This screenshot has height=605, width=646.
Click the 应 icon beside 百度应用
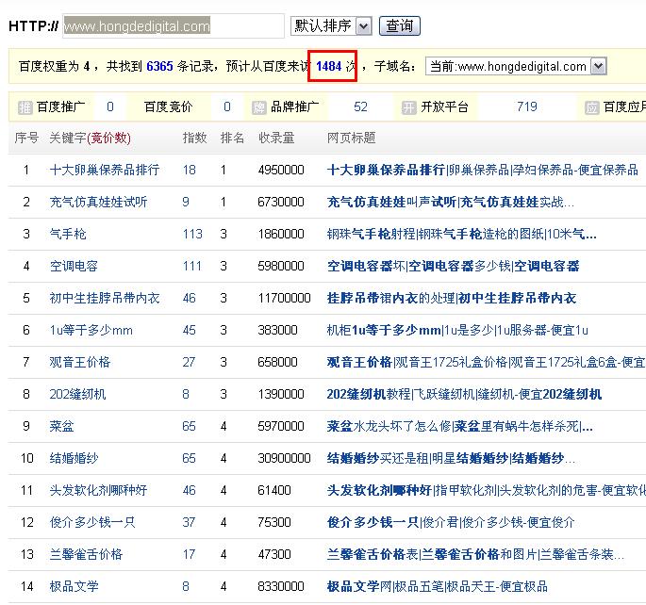(x=591, y=107)
